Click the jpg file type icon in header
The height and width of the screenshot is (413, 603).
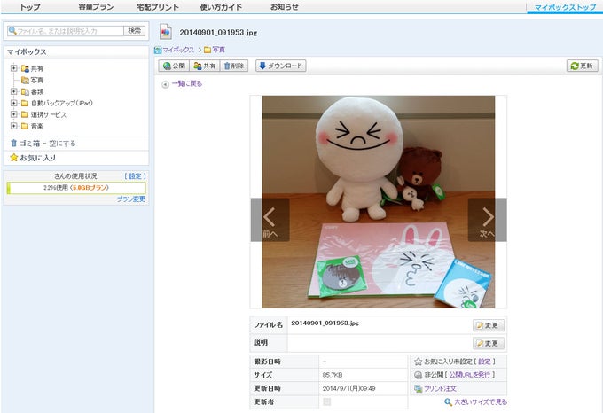click(166, 32)
